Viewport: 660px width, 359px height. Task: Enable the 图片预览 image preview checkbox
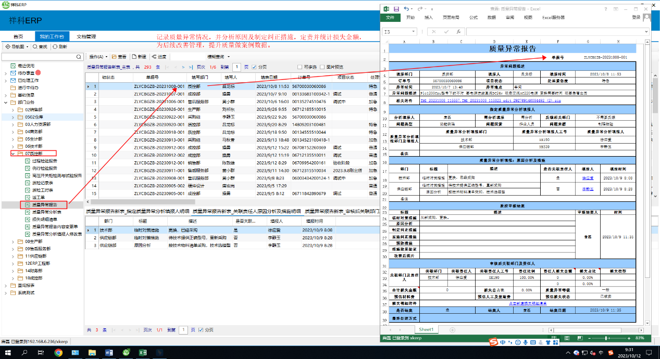pos(322,67)
